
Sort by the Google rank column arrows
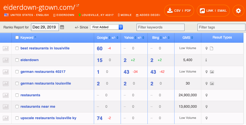coord(109,38)
